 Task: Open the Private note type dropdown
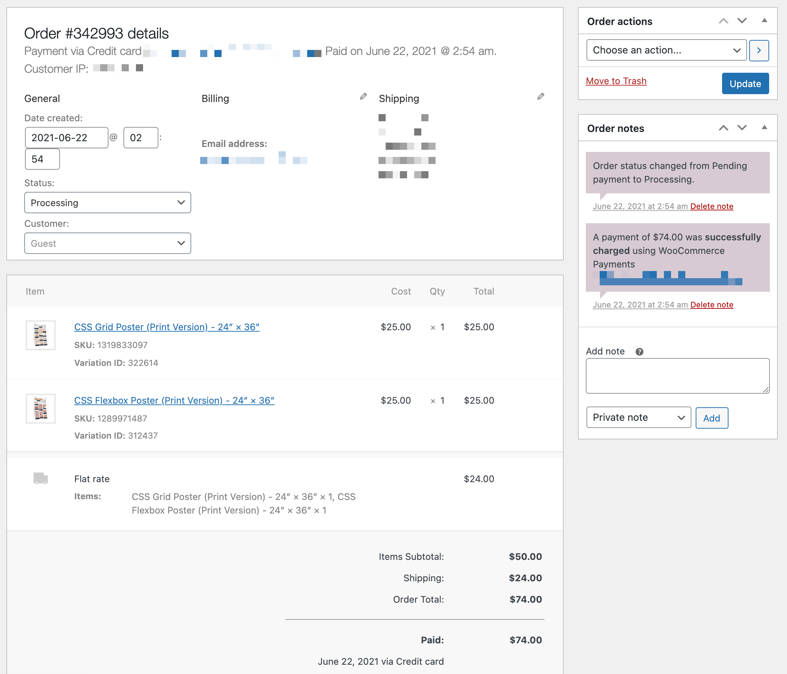tap(639, 417)
